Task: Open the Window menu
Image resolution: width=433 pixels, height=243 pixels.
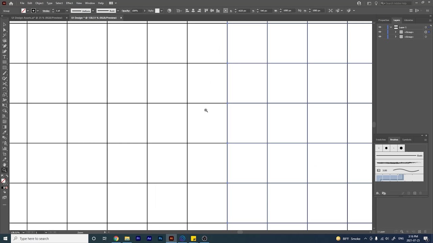Action: [x=90, y=3]
